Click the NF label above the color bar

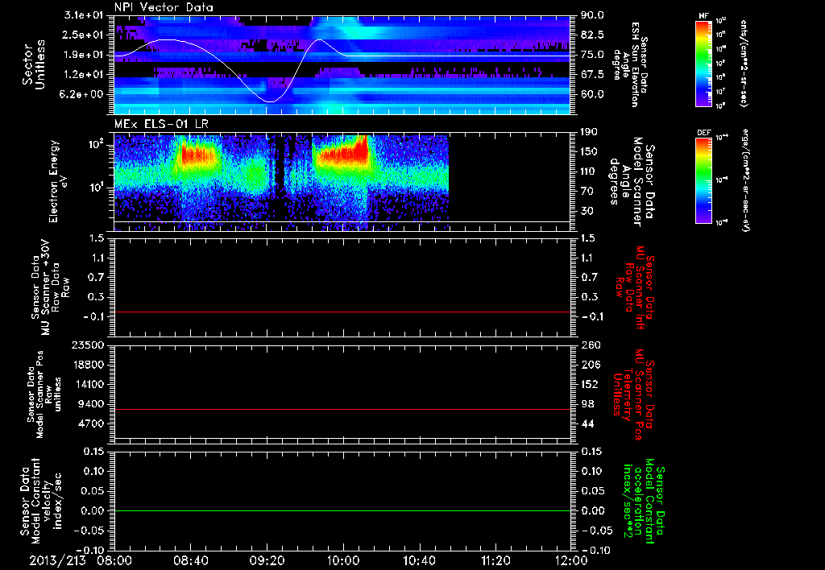(x=703, y=16)
